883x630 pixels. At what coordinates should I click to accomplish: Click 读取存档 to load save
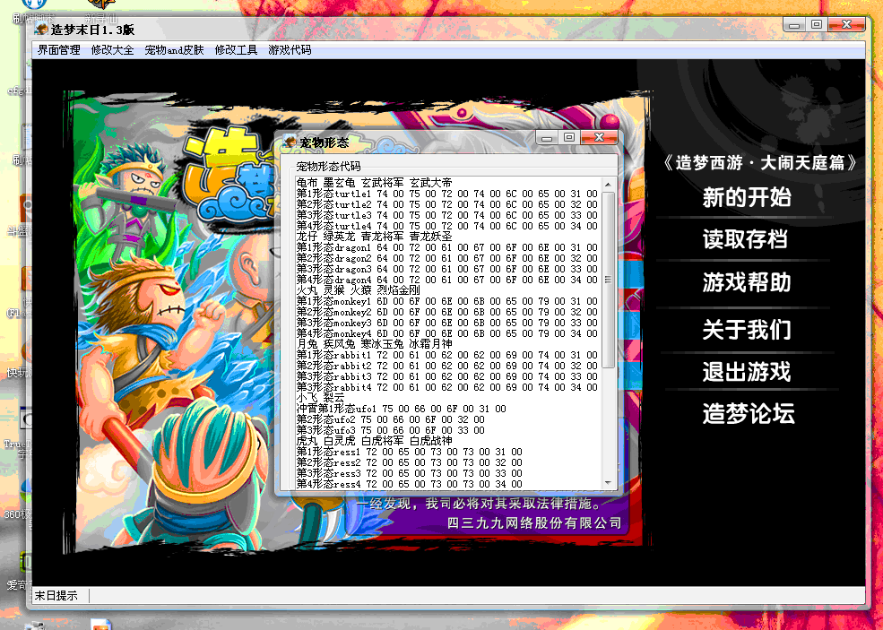[x=745, y=240]
